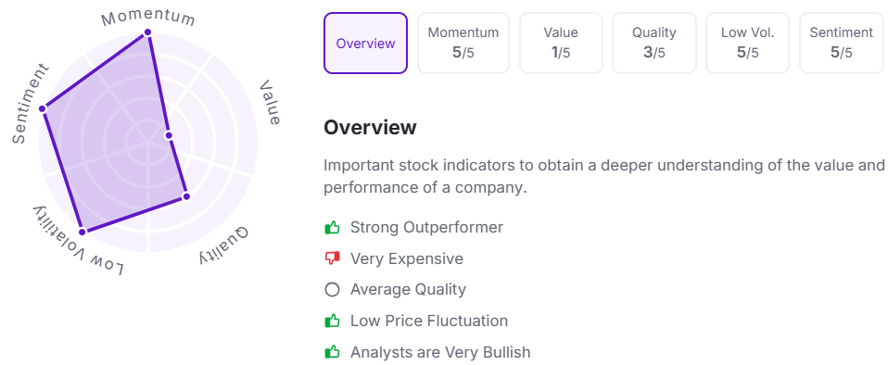The height and width of the screenshot is (365, 888).
Task: Click the Analysts are Very Bullish text
Action: tap(440, 352)
